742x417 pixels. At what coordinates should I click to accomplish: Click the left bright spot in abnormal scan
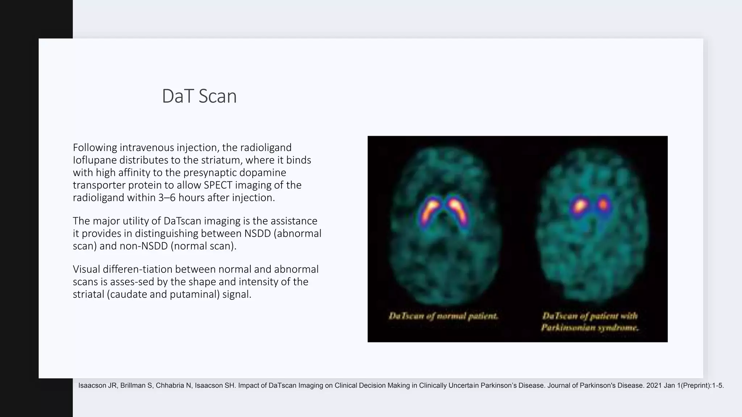point(580,206)
